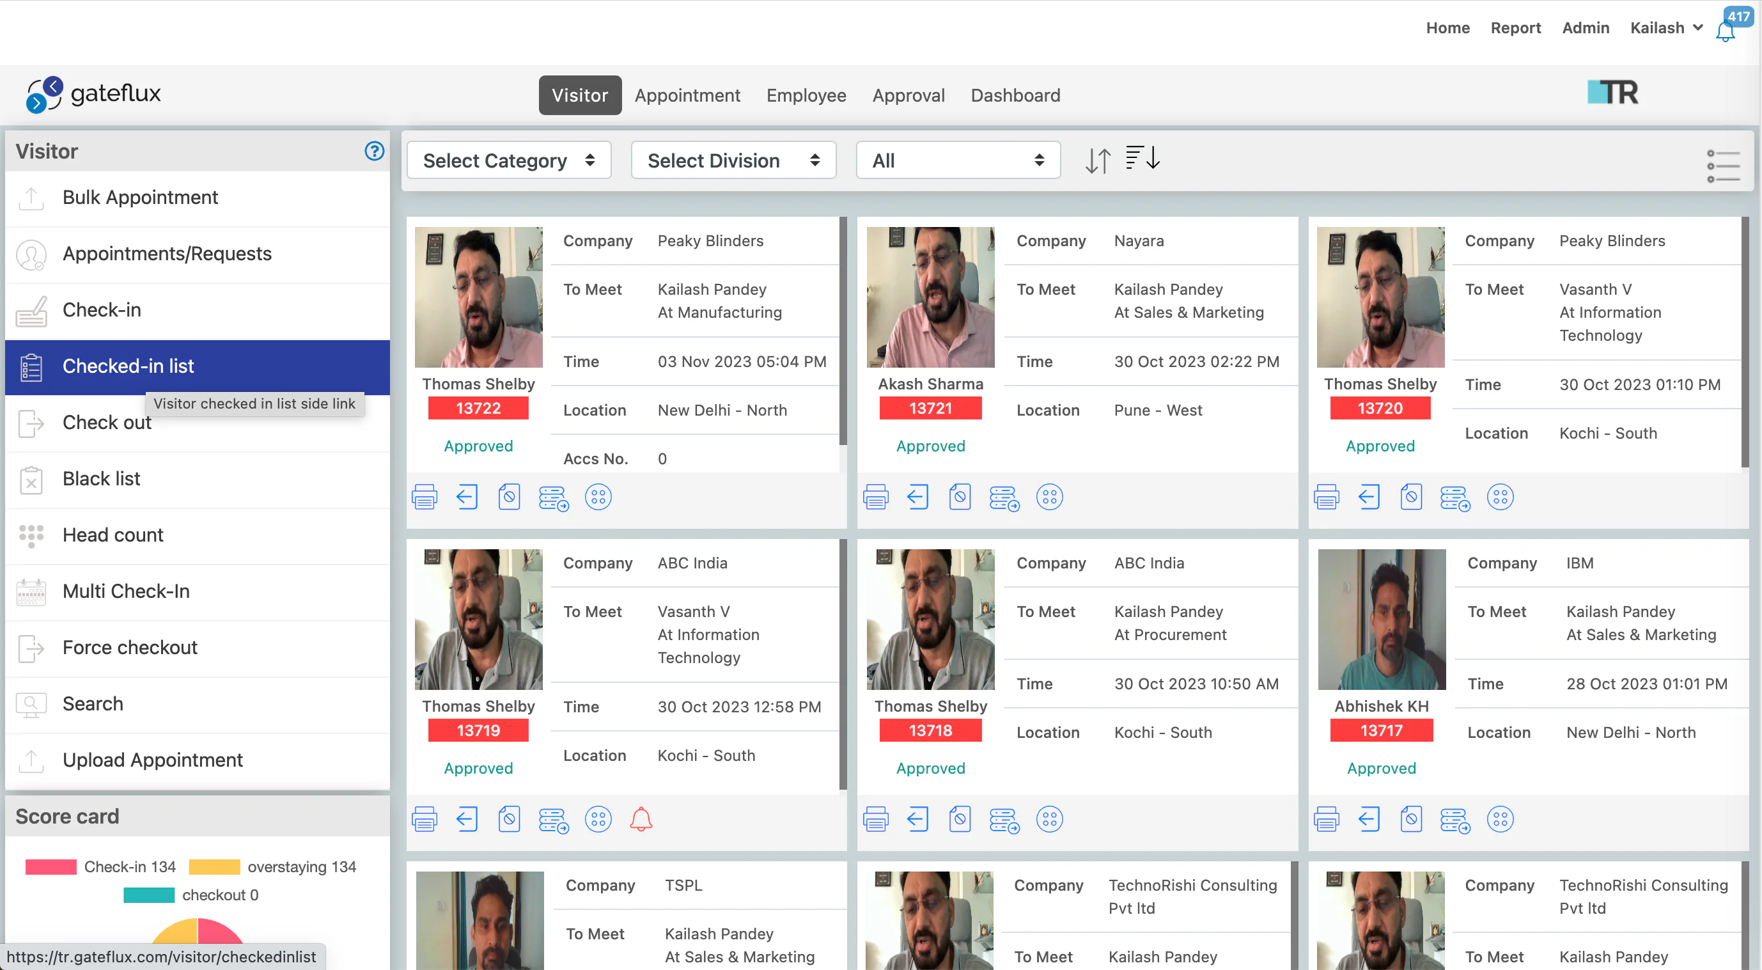The height and width of the screenshot is (970, 1762).
Task: Click the yellow overstaying 134 legend swatch
Action: coord(214,866)
